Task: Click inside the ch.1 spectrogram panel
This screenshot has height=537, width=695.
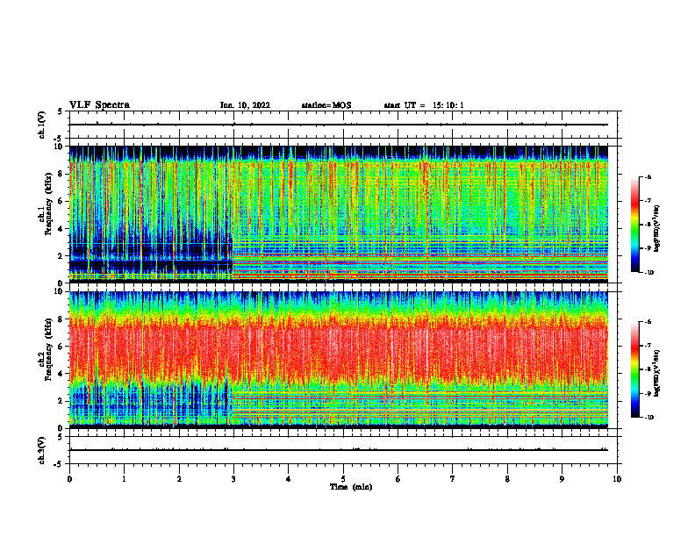Action: 339,214
